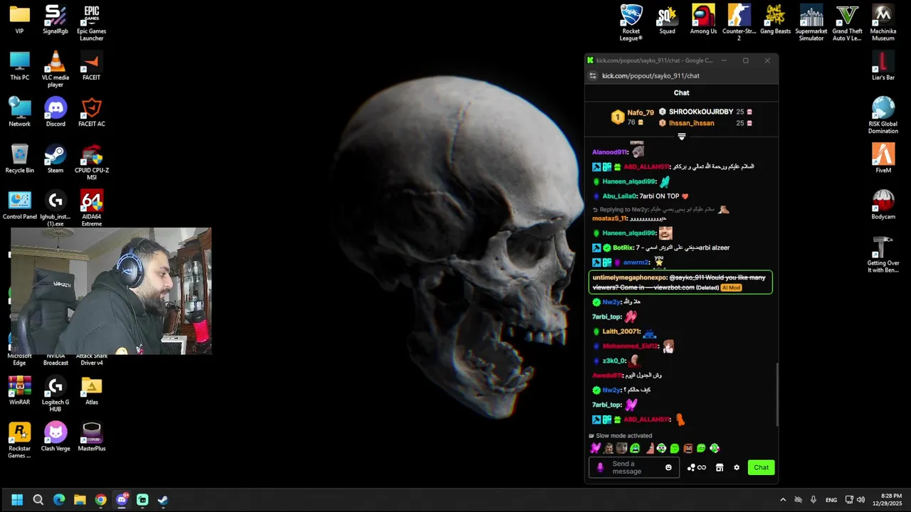Open VLC media player shortcut
The image size is (911, 512).
tap(55, 69)
